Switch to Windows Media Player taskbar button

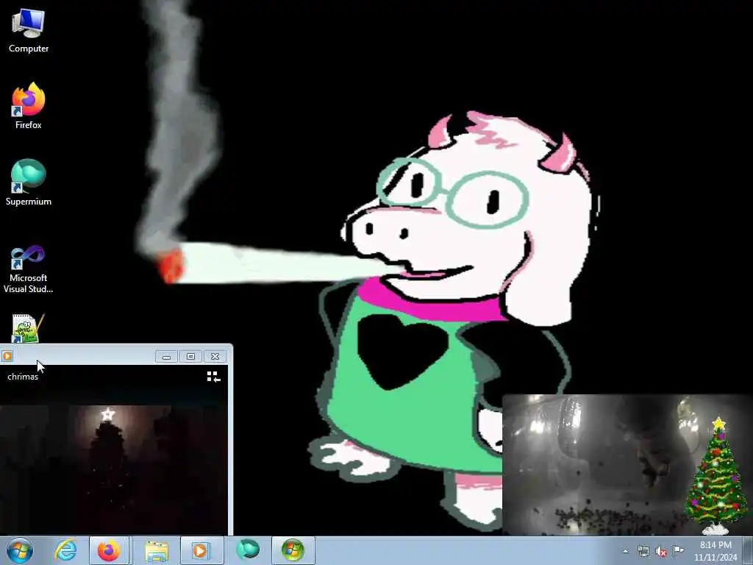pos(201,550)
